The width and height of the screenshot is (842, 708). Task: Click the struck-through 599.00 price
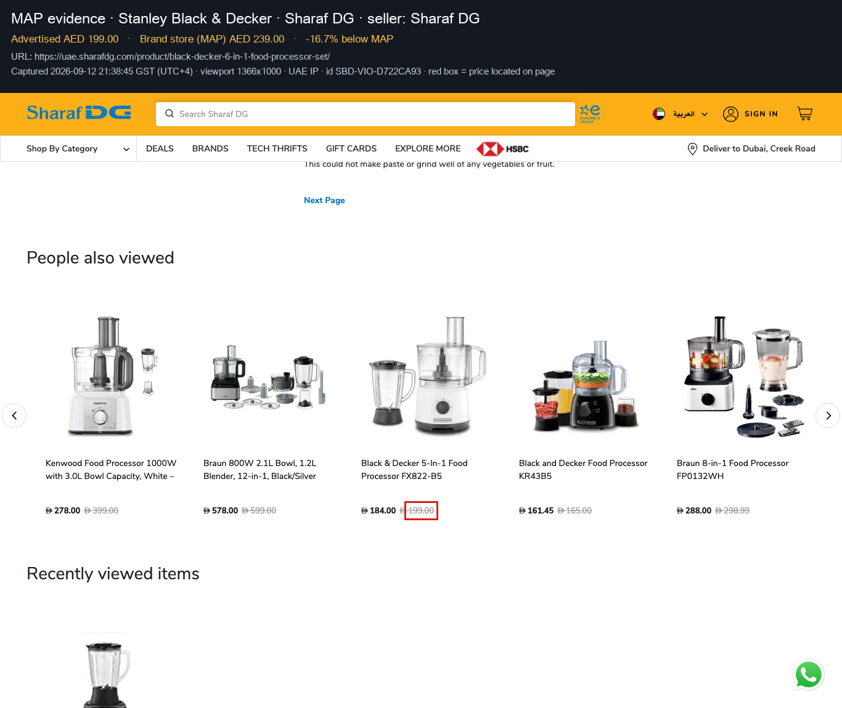tap(259, 510)
